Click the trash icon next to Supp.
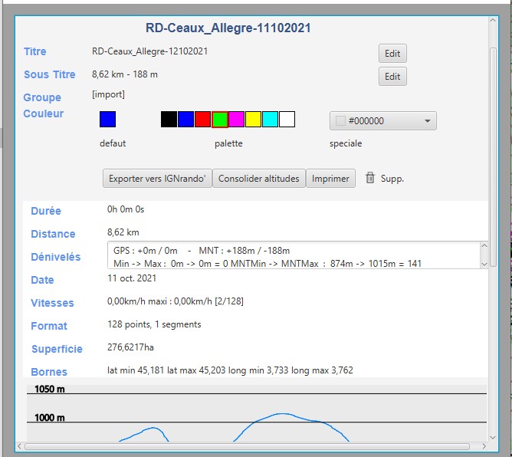Image resolution: width=512 pixels, height=457 pixels. [370, 178]
